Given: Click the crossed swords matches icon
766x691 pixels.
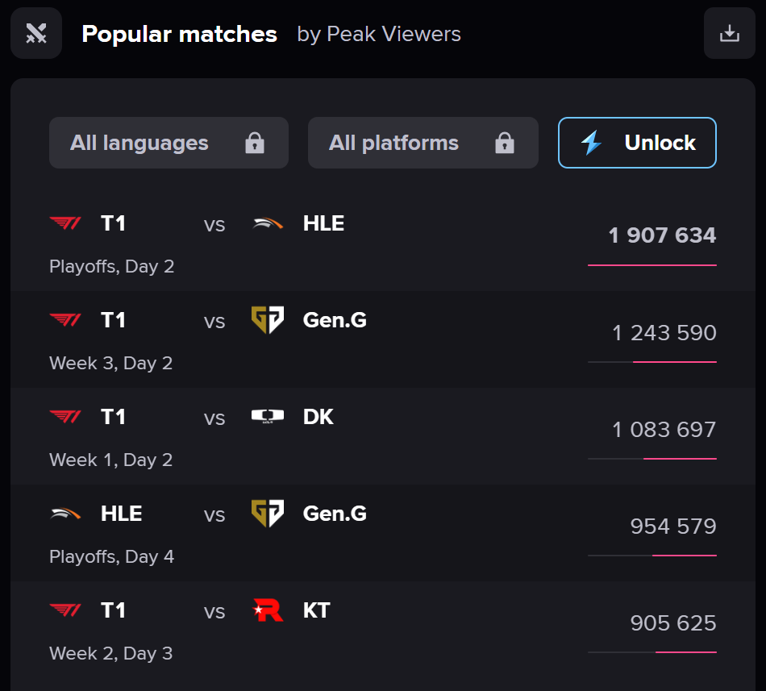Looking at the screenshot, I should [x=36, y=33].
